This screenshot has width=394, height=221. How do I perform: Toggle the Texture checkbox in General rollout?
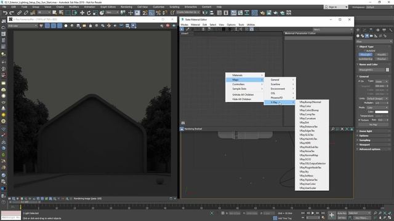pos(359,120)
